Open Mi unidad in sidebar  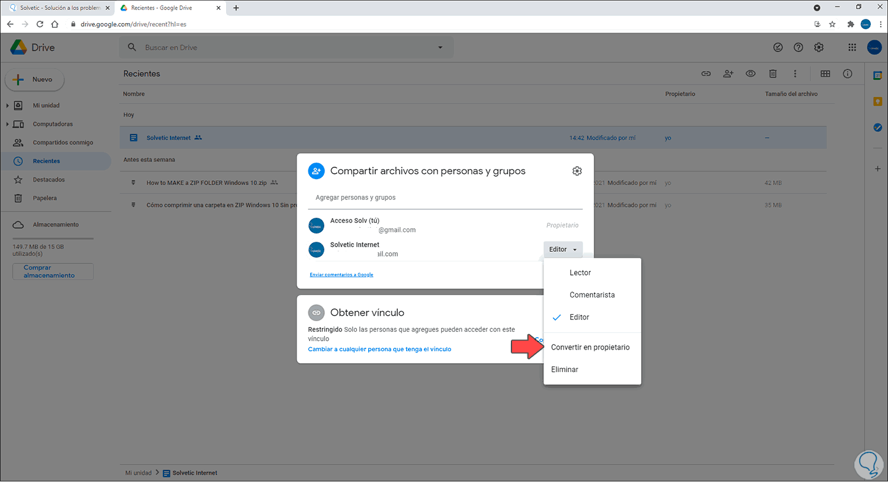46,105
